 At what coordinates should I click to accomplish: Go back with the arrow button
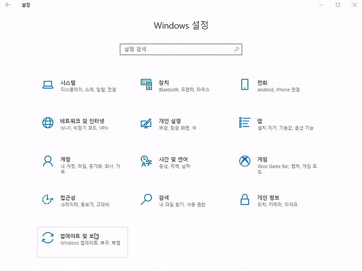tap(8, 5)
